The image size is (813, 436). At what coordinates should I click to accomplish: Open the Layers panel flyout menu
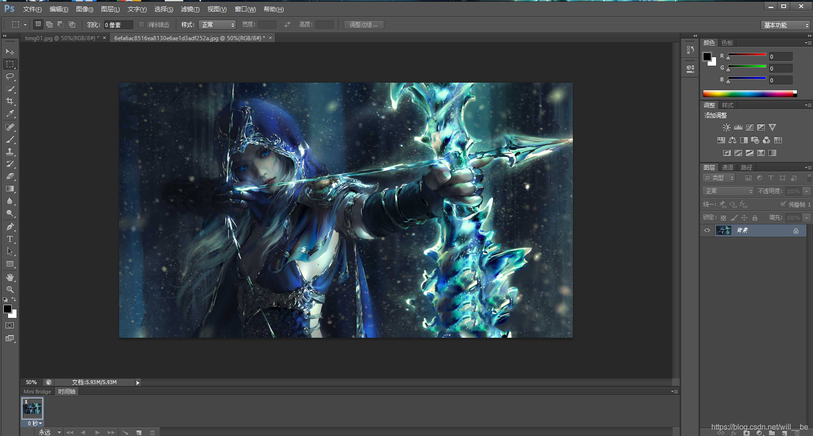coord(808,168)
